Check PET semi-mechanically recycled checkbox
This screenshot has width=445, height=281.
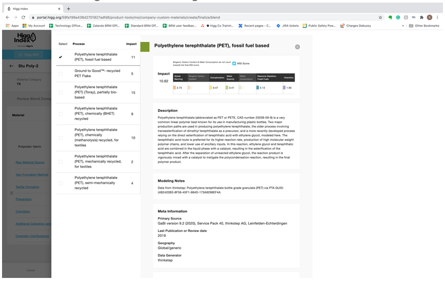coord(60,183)
